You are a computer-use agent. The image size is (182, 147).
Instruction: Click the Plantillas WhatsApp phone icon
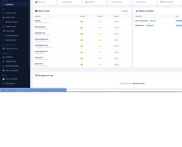3,66
